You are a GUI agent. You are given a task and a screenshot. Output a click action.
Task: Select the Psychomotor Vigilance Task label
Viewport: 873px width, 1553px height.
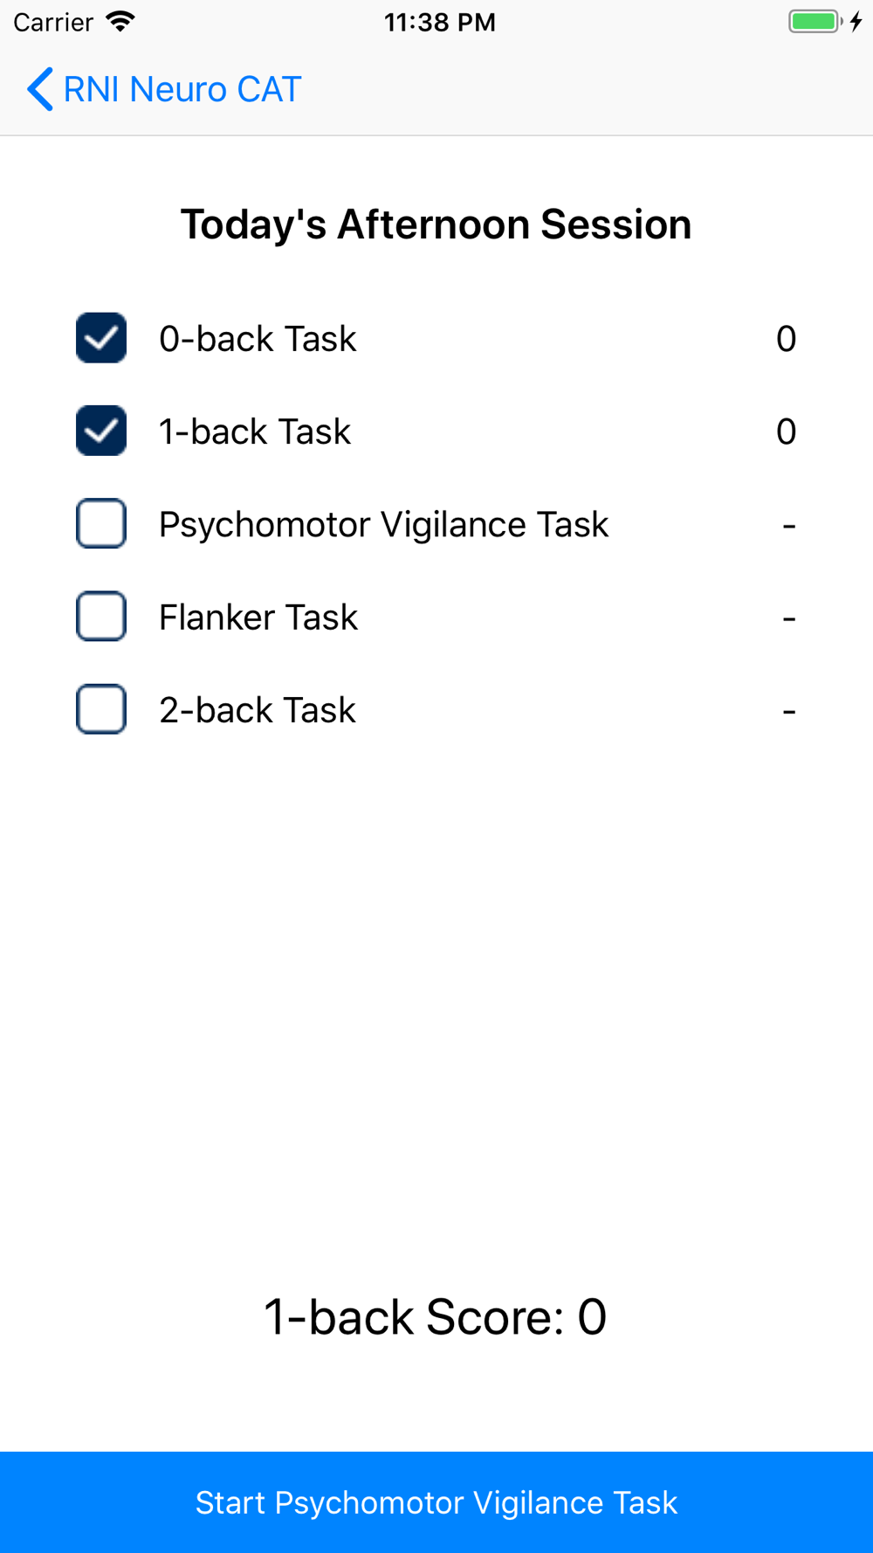(x=383, y=525)
